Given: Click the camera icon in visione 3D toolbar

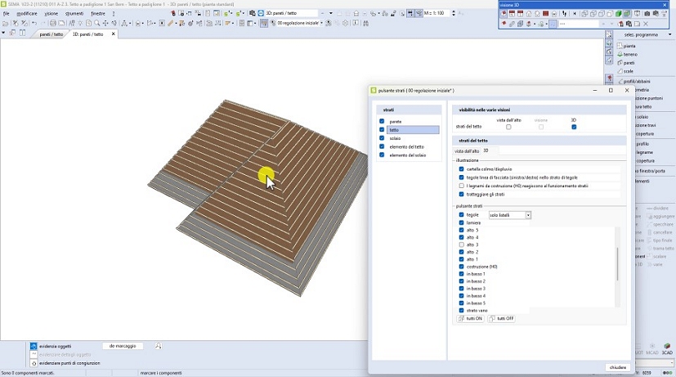Looking at the screenshot, I should [647, 14].
